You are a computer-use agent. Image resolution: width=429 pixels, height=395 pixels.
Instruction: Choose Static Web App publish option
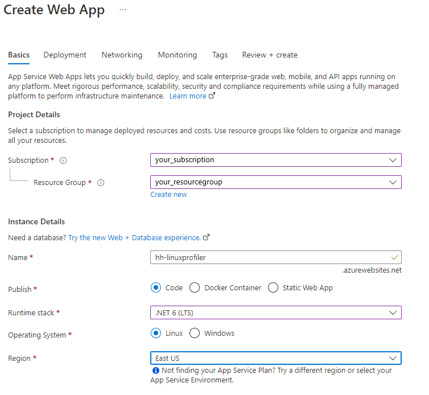pyautogui.click(x=273, y=287)
